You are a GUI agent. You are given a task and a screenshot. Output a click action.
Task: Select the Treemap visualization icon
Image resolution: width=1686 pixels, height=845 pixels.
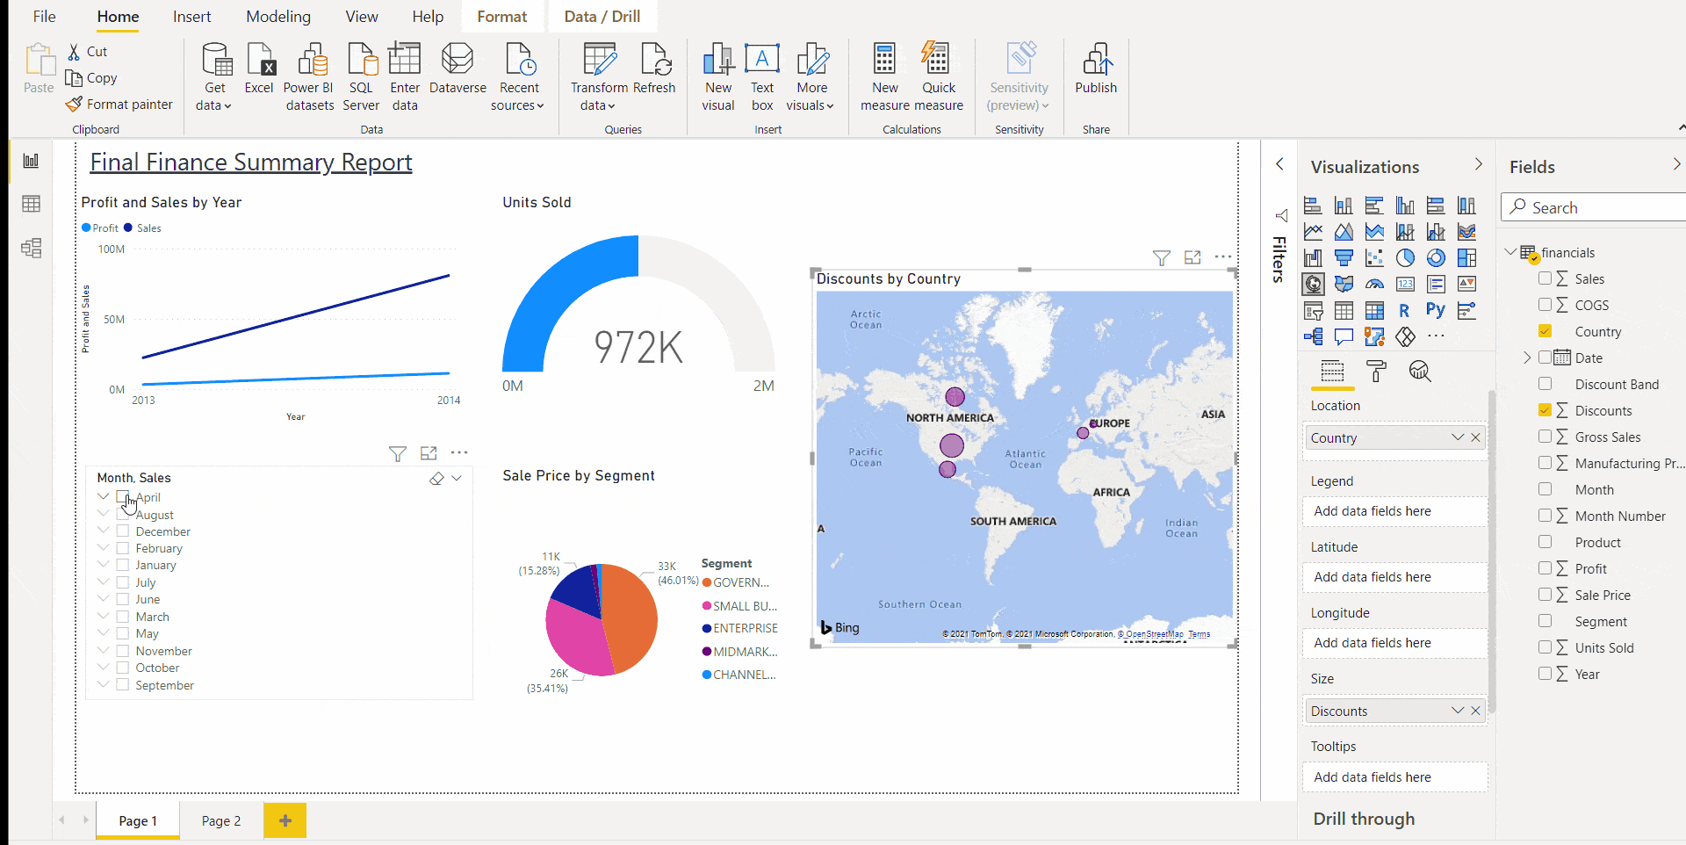pyautogui.click(x=1466, y=258)
